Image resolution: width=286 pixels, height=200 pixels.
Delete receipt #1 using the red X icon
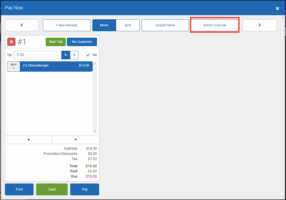11,41
